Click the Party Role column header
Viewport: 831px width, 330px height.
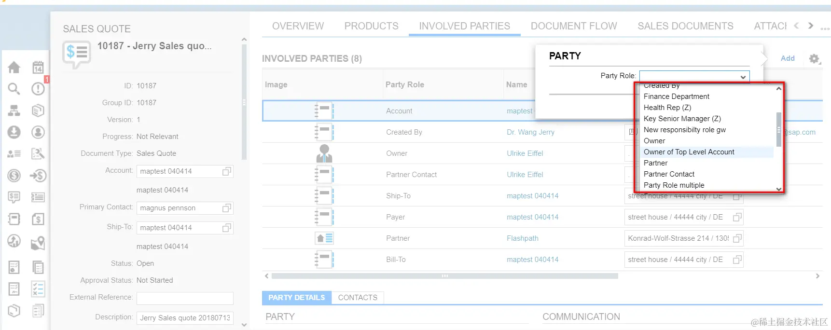[404, 84]
